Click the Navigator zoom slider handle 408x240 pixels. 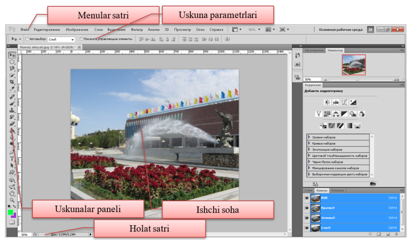(x=357, y=79)
